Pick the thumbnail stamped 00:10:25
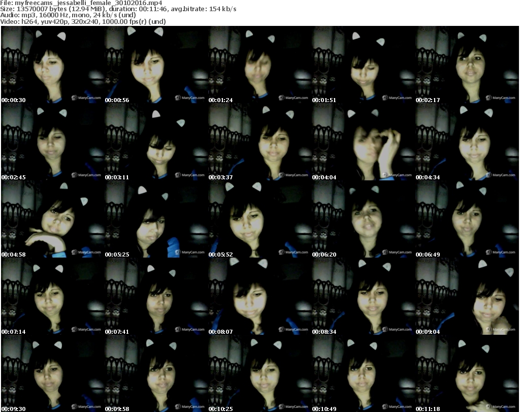The image size is (520, 412). (259, 373)
